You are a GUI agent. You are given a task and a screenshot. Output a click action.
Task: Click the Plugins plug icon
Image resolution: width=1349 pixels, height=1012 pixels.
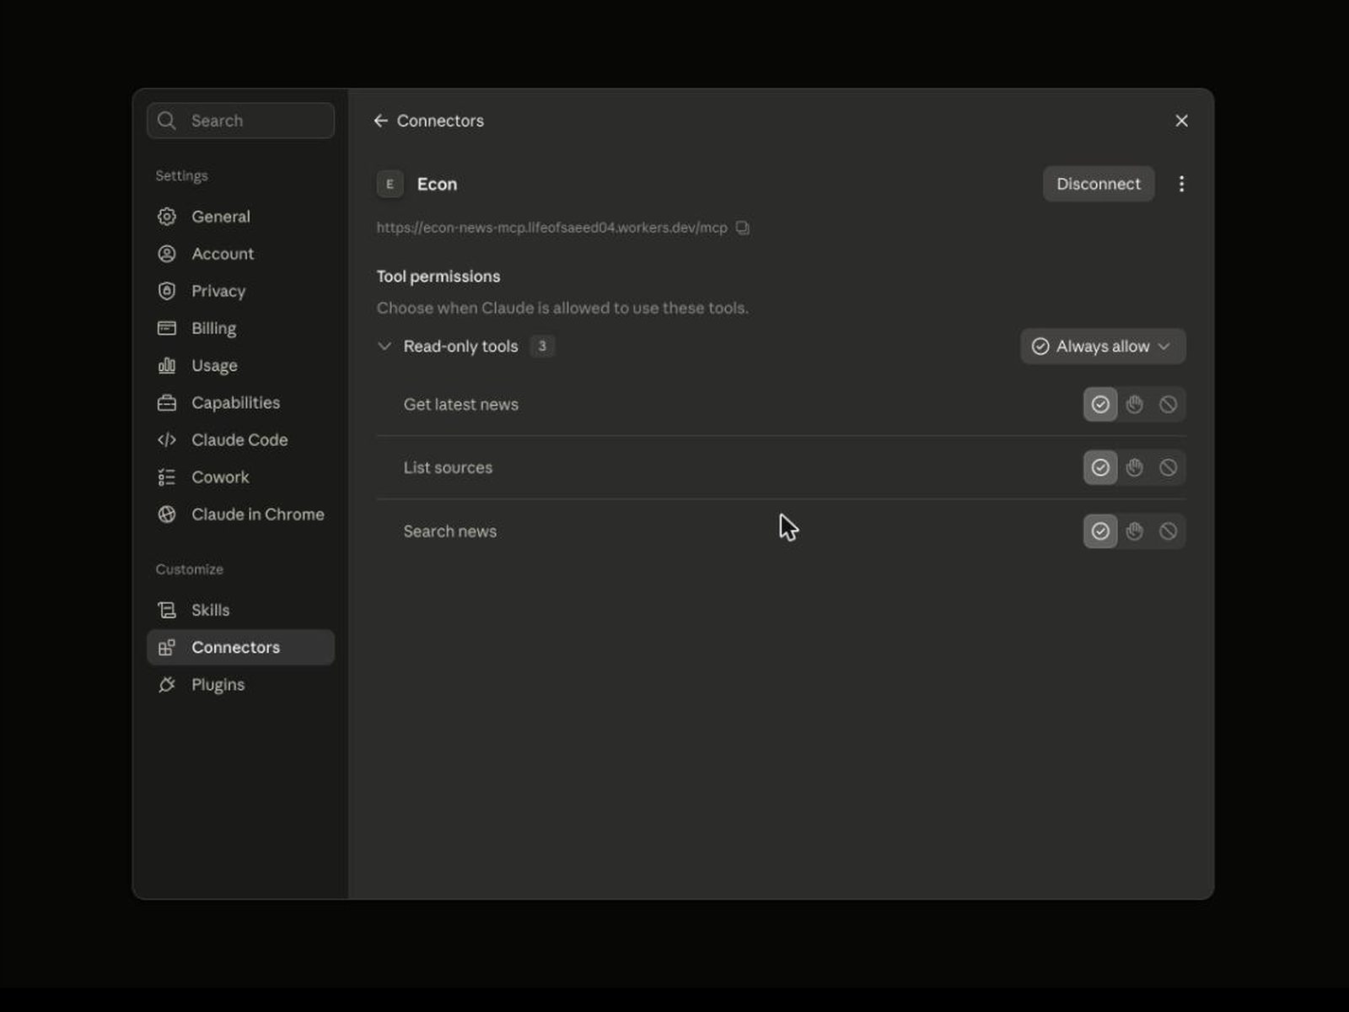tap(167, 684)
